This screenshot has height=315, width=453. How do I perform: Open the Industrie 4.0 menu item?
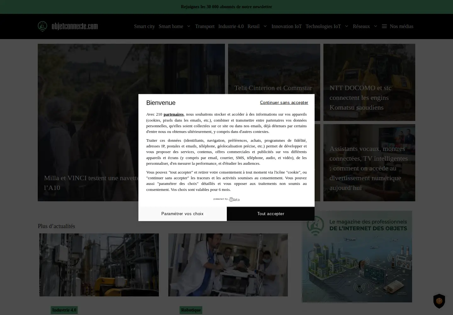point(231,26)
